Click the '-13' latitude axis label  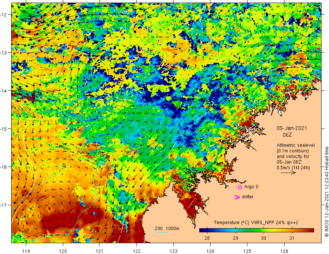[4, 53]
